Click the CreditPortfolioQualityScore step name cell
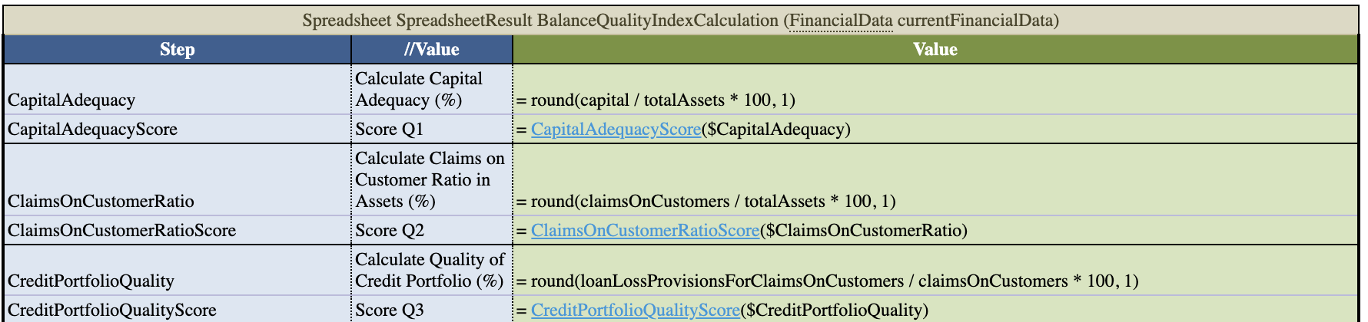 (x=112, y=310)
